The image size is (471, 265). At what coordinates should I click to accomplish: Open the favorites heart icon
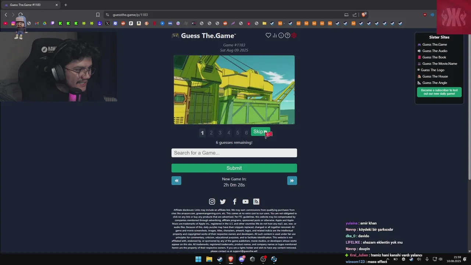click(268, 35)
